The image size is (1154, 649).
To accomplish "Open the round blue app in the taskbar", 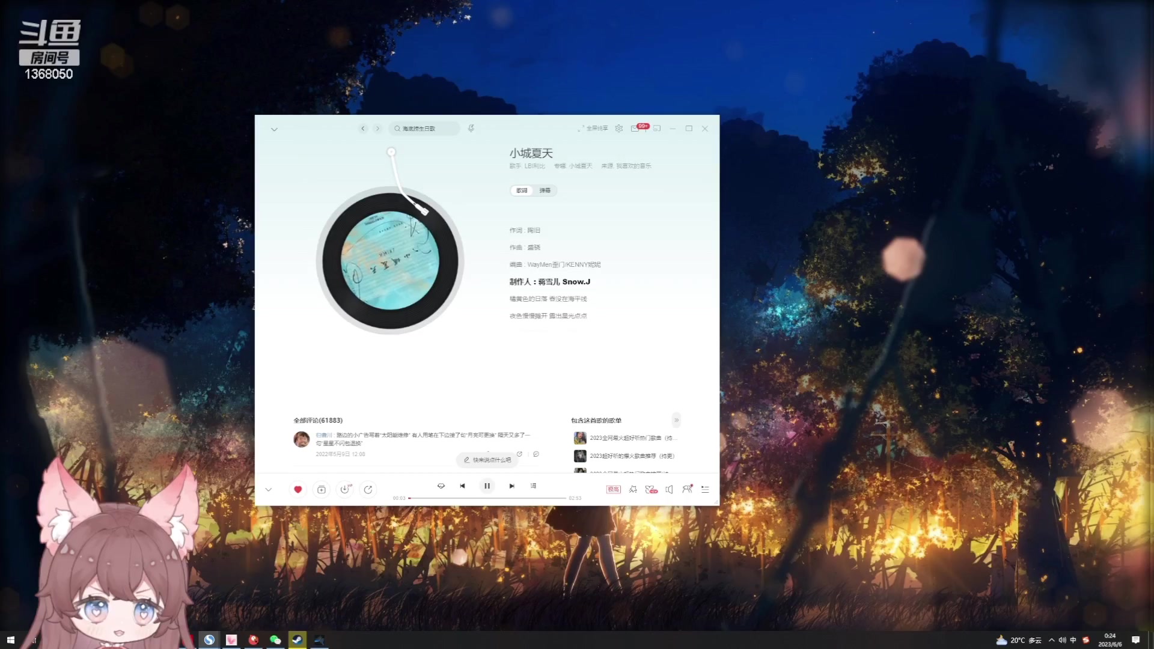I will [x=209, y=640].
